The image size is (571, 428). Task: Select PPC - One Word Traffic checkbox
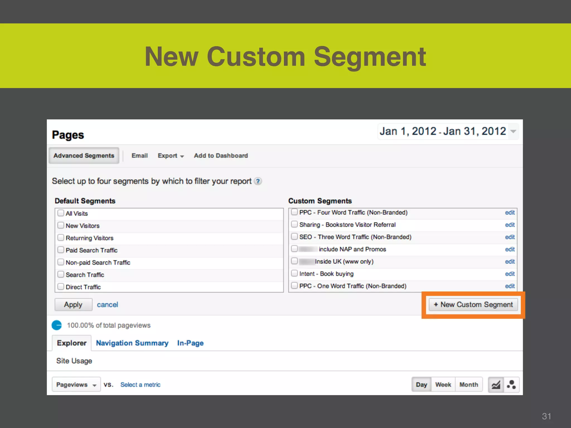tap(294, 286)
